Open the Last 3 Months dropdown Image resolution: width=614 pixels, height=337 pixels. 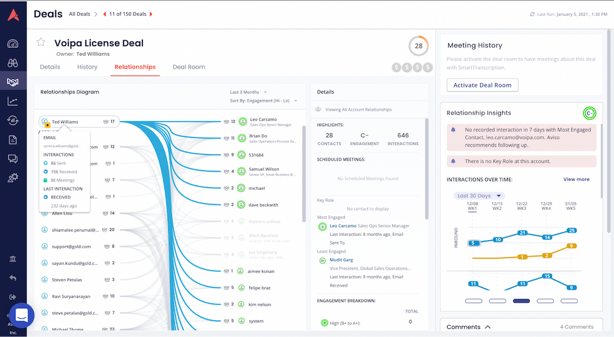click(x=248, y=92)
